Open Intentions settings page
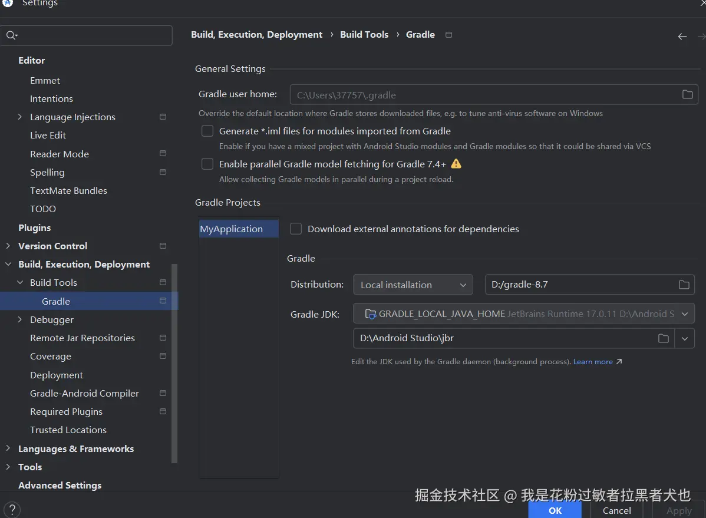The width and height of the screenshot is (706, 518). click(x=51, y=98)
